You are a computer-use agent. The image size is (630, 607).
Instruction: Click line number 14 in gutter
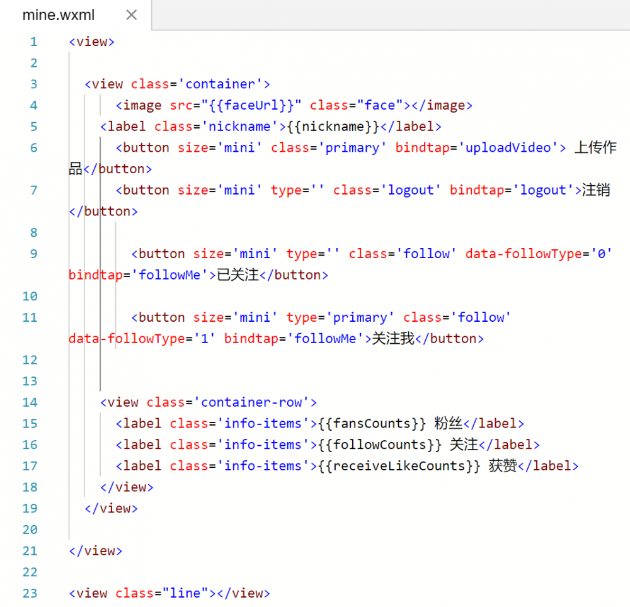30,402
